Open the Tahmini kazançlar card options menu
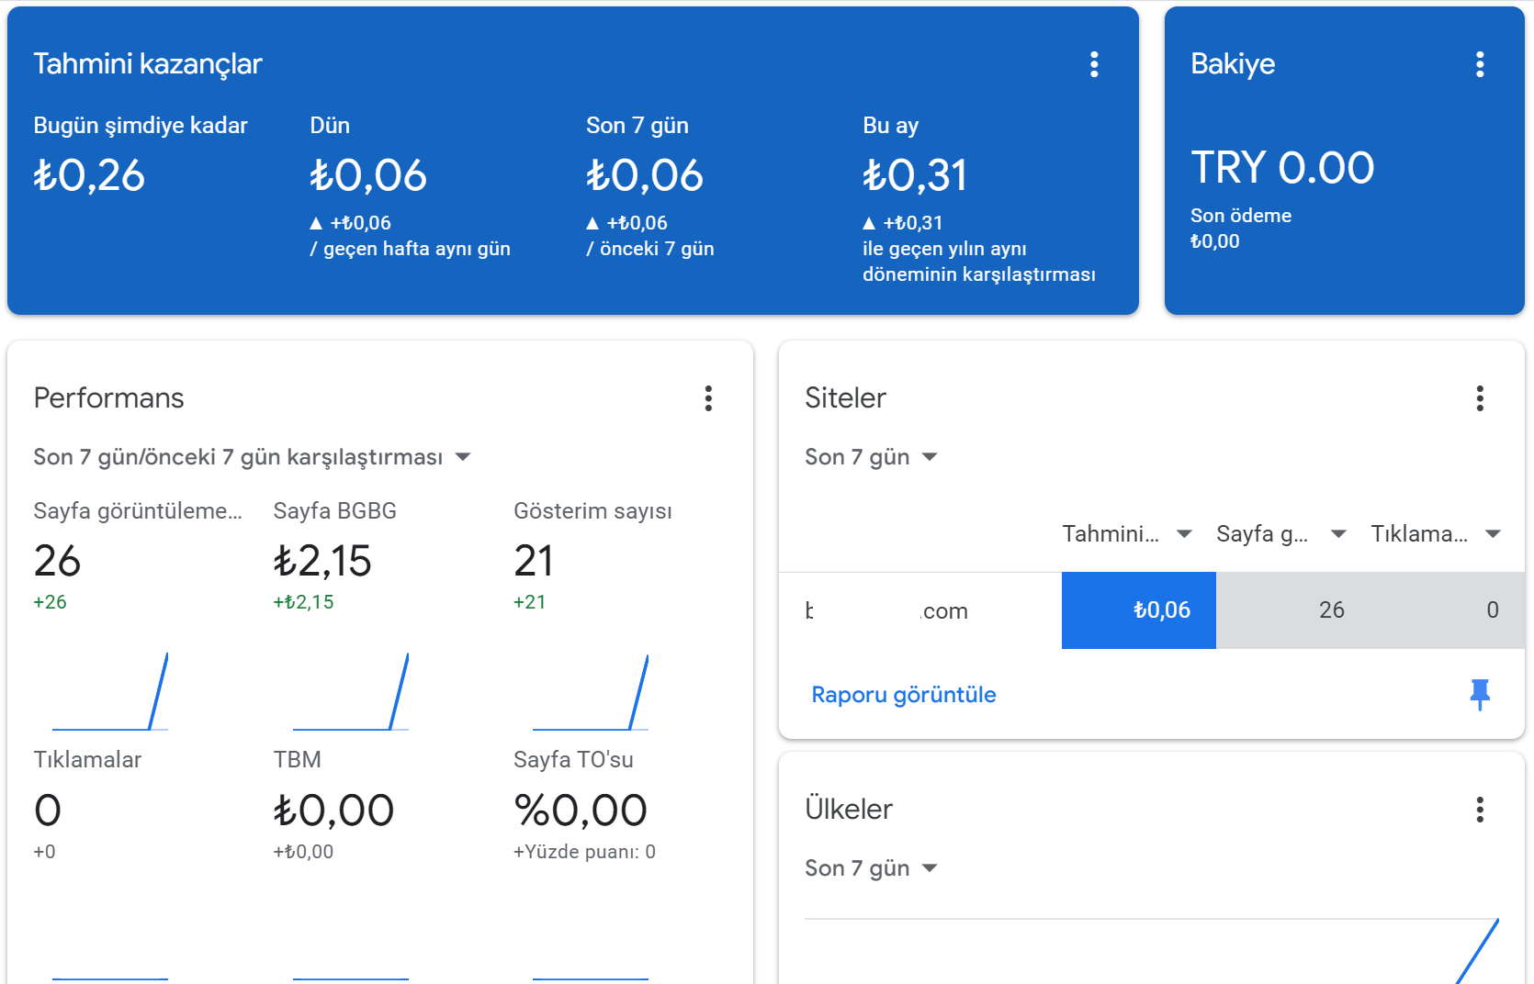This screenshot has height=984, width=1534. 1094,64
